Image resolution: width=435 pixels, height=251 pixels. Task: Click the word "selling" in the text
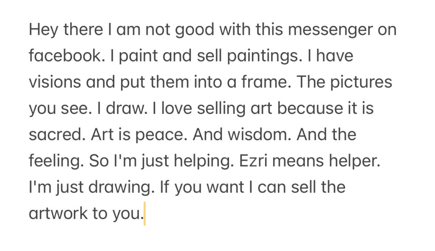click(221, 108)
